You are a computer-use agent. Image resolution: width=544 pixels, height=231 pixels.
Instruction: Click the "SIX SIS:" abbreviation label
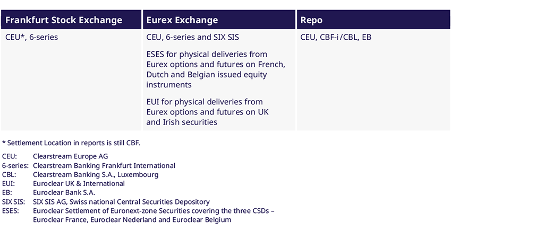coord(14,202)
